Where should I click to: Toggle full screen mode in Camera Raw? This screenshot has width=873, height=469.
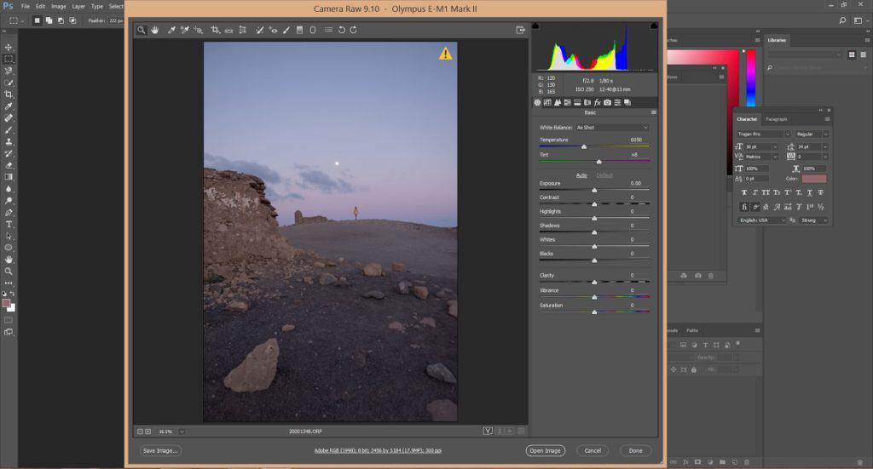click(521, 30)
